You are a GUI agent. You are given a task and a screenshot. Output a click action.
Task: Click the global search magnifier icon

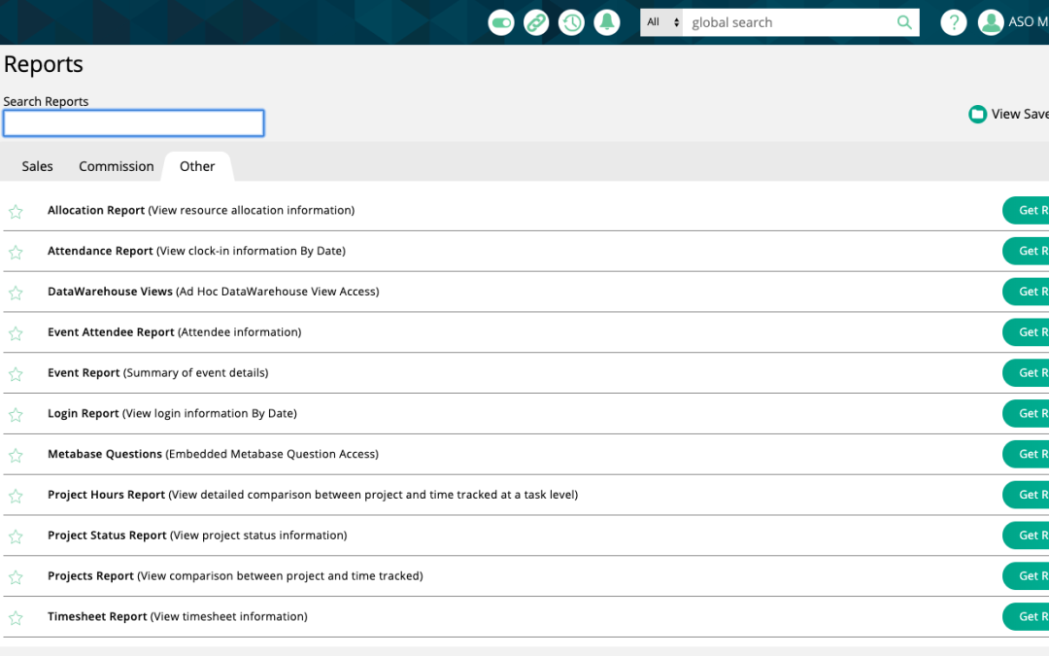coord(904,22)
